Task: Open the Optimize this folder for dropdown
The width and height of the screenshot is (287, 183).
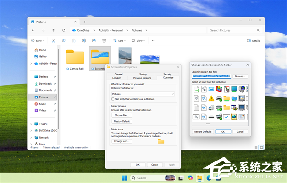Action: click(143, 94)
